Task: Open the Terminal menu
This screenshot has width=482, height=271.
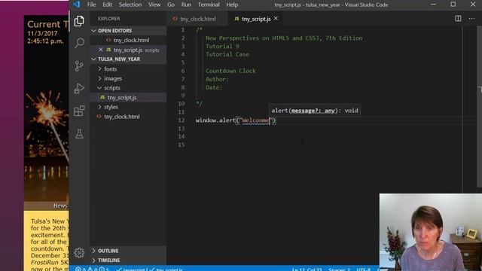Action: click(x=209, y=5)
